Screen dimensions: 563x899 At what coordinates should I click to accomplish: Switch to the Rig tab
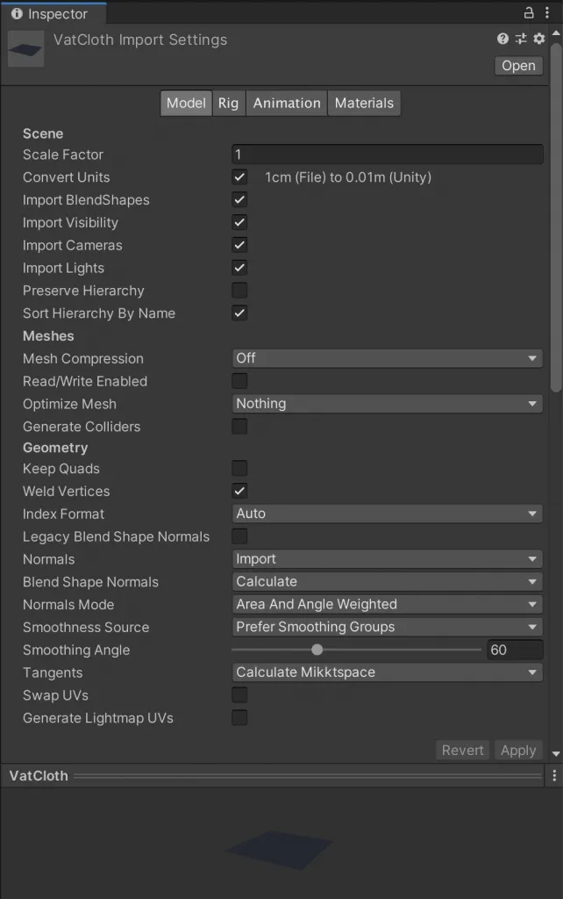click(228, 103)
